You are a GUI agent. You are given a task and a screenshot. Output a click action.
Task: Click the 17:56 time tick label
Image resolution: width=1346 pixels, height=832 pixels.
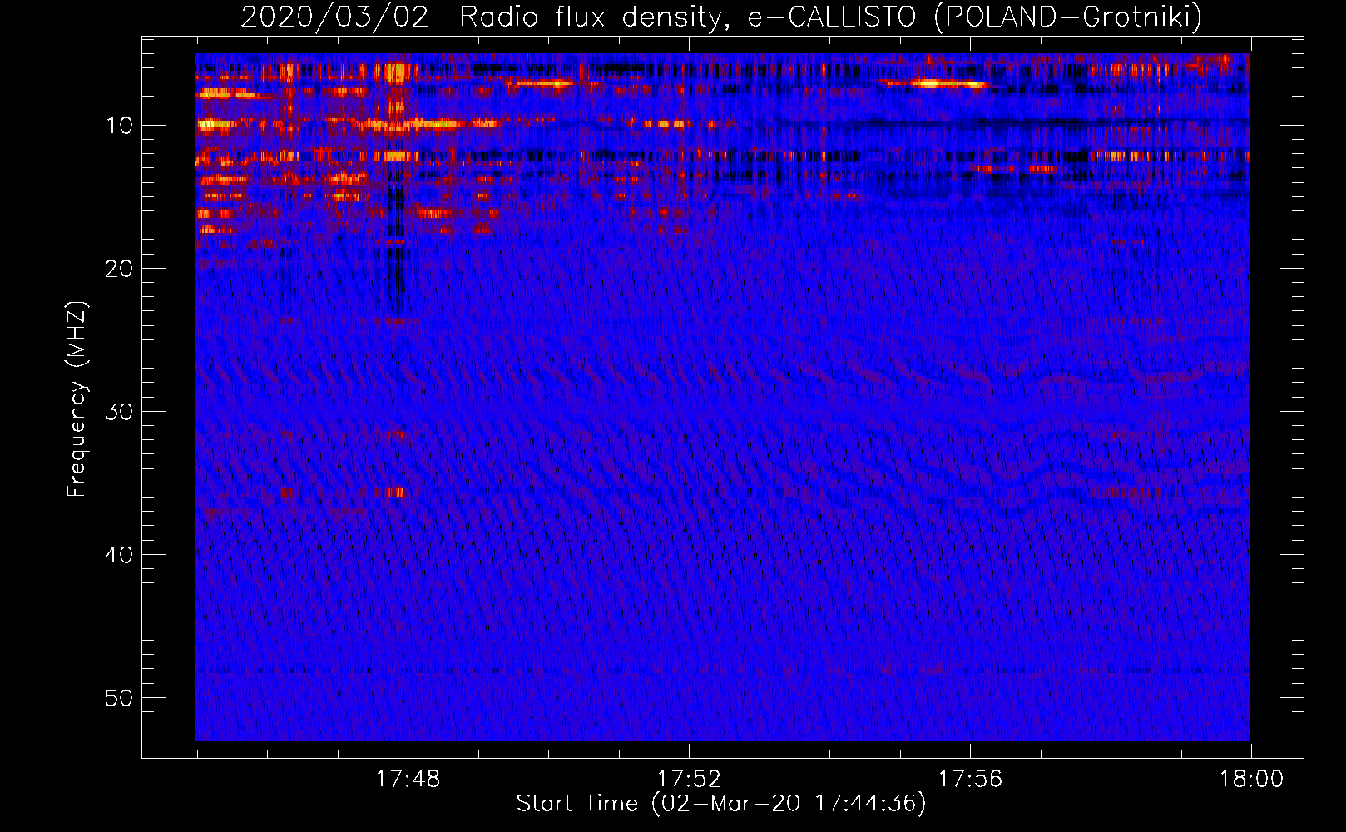970,780
